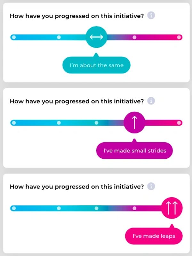Select the second dot on the middle slider
The width and height of the screenshot is (192, 256).
59,123
